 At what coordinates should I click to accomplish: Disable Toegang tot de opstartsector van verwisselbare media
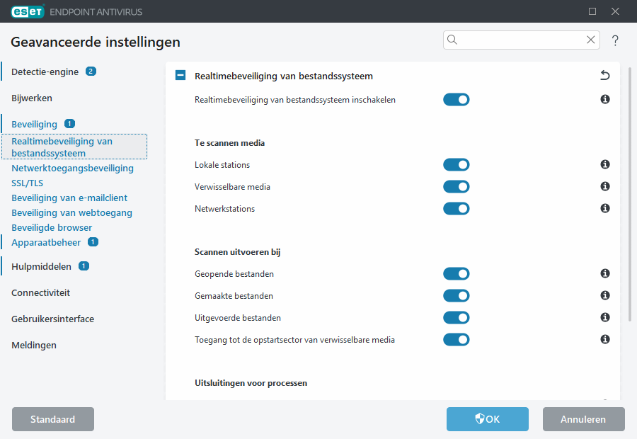[x=457, y=339]
